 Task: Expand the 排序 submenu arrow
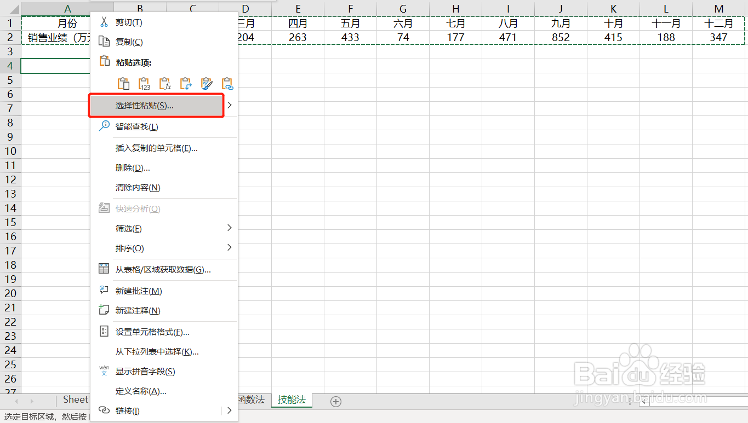[230, 247]
